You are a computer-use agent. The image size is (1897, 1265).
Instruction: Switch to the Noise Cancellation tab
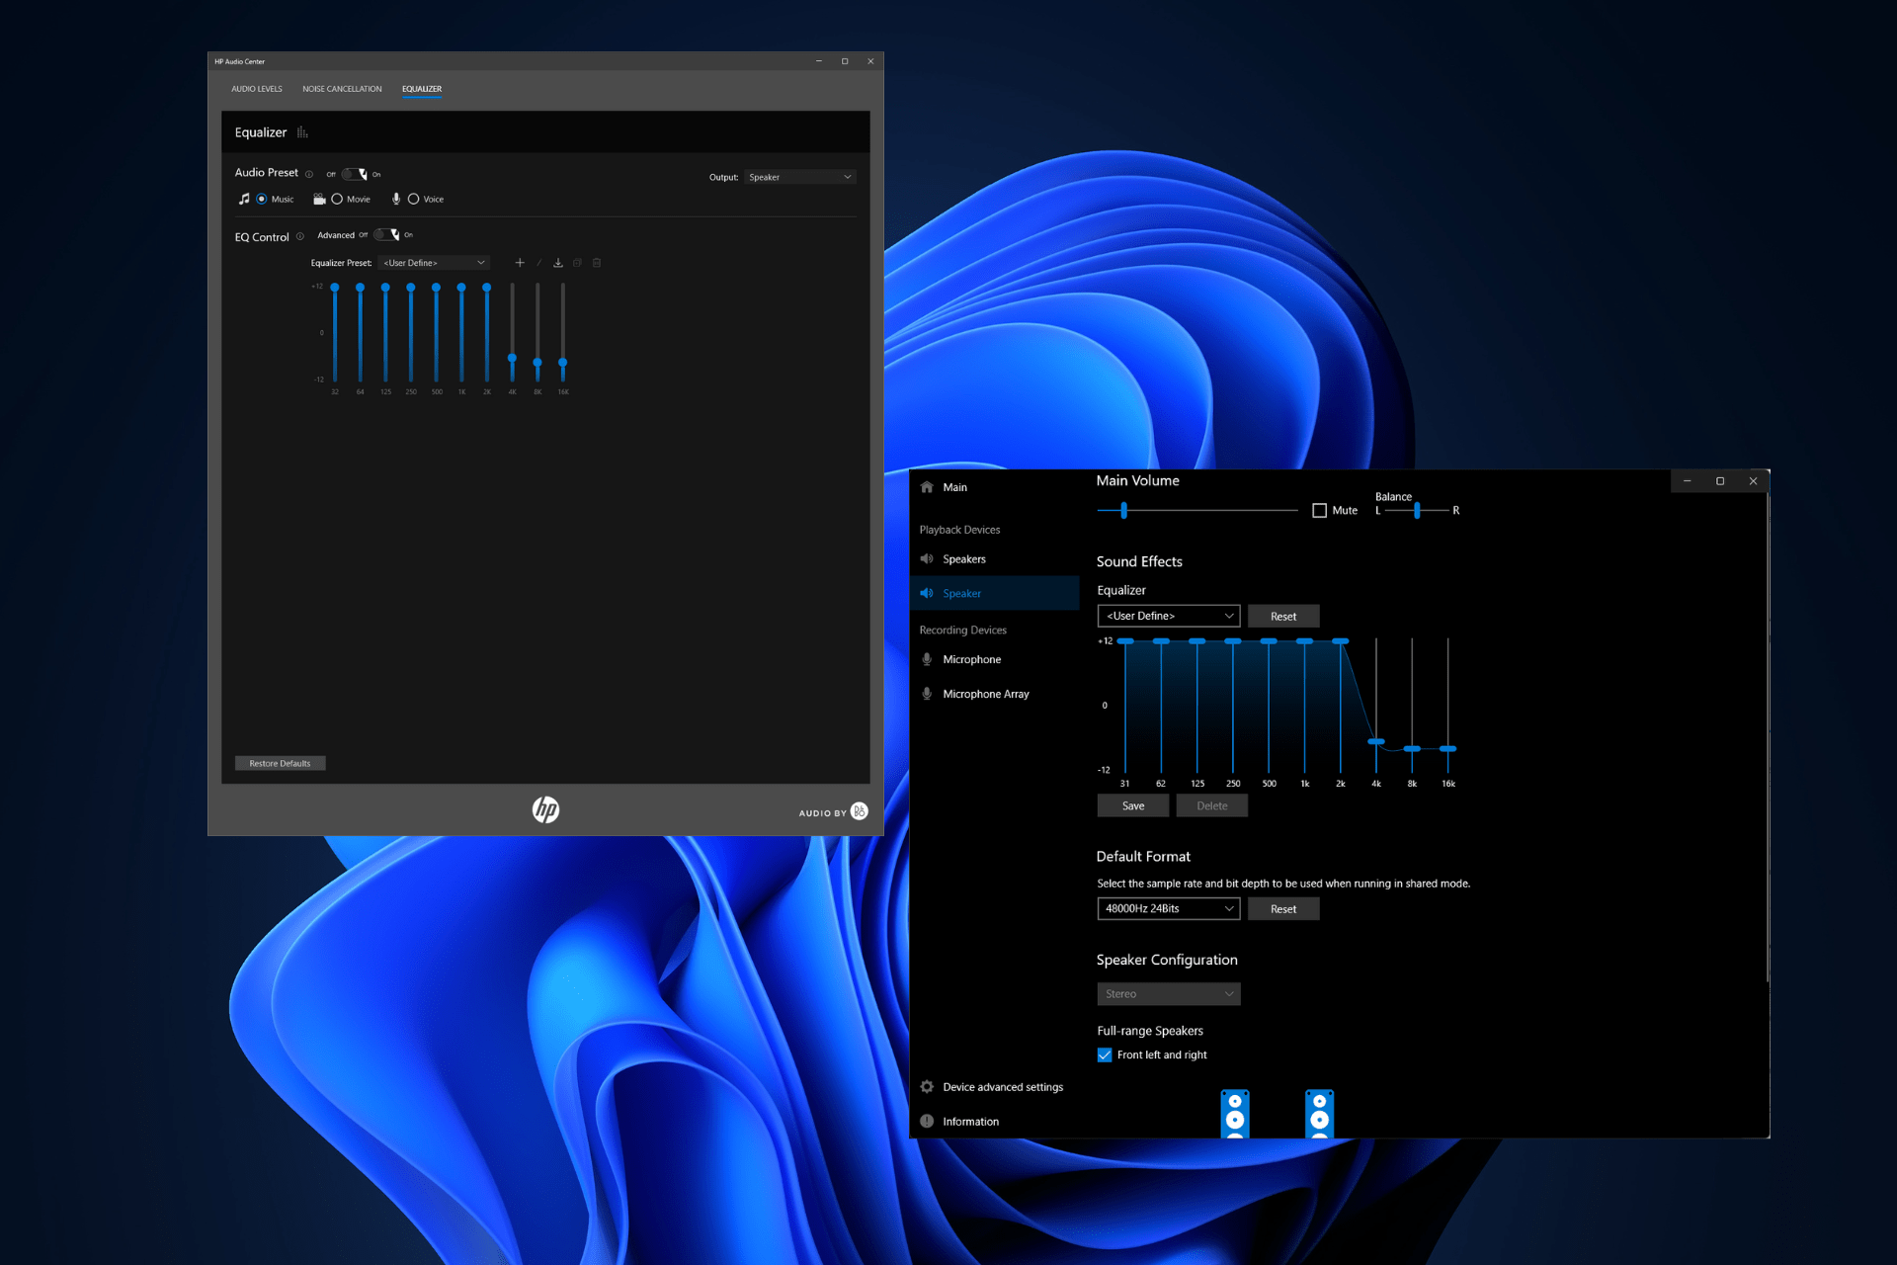point(342,88)
